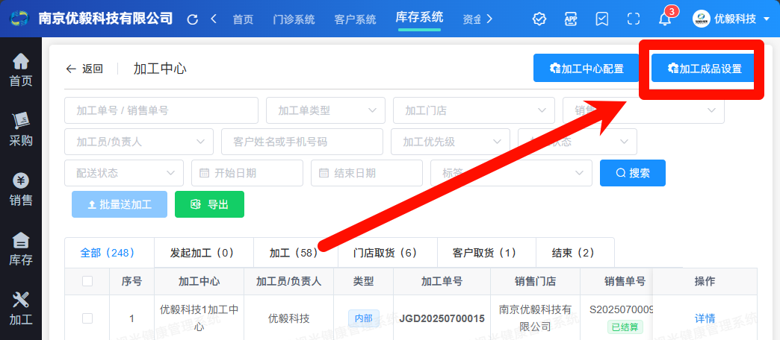Image resolution: width=780 pixels, height=340 pixels.
Task: Open 详情 link for first row
Action: click(x=705, y=318)
